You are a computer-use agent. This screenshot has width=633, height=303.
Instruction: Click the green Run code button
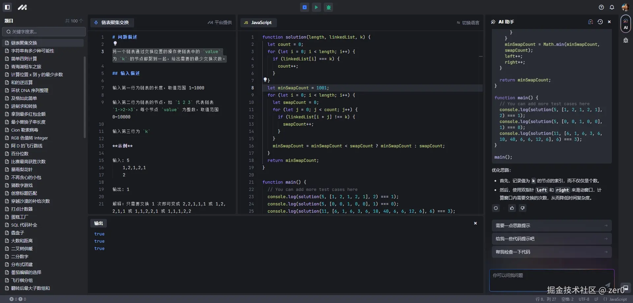pos(316,7)
